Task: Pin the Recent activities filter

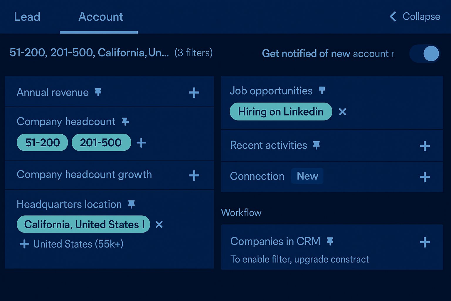Action: point(317,145)
